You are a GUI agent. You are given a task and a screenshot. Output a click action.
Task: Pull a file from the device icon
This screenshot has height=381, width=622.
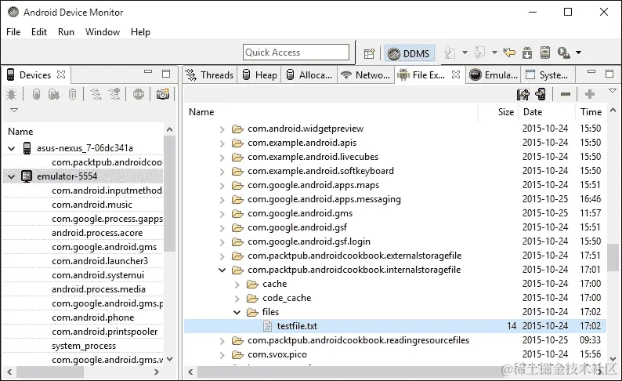coord(523,94)
